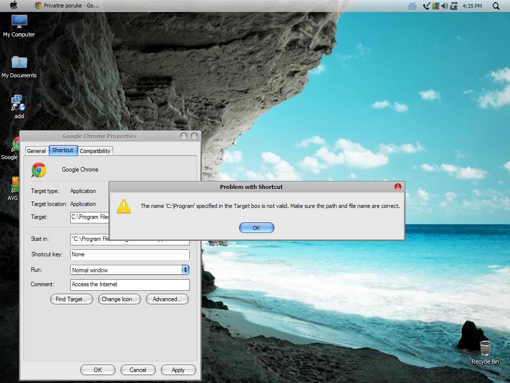This screenshot has width=510, height=383.
Task: Click OK in Google Chrome Properties
Action: [x=98, y=370]
